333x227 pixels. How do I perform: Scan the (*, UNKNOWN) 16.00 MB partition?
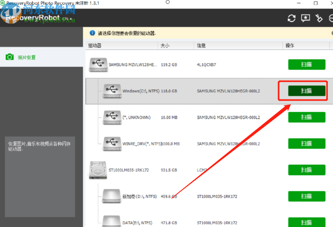click(307, 117)
